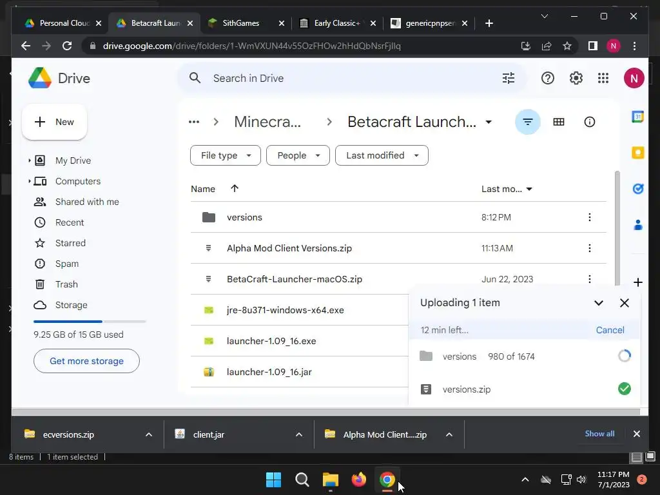Open Alpha Mod Client zip download chevron
Viewport: 660px width, 495px height.
point(449,434)
